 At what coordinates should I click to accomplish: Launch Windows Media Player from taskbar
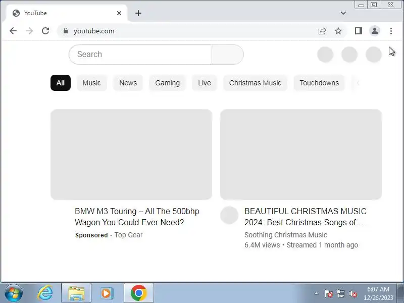(x=107, y=293)
